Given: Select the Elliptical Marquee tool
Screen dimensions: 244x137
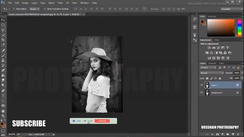Looking at the screenshot, I should click(x=3, y=25).
